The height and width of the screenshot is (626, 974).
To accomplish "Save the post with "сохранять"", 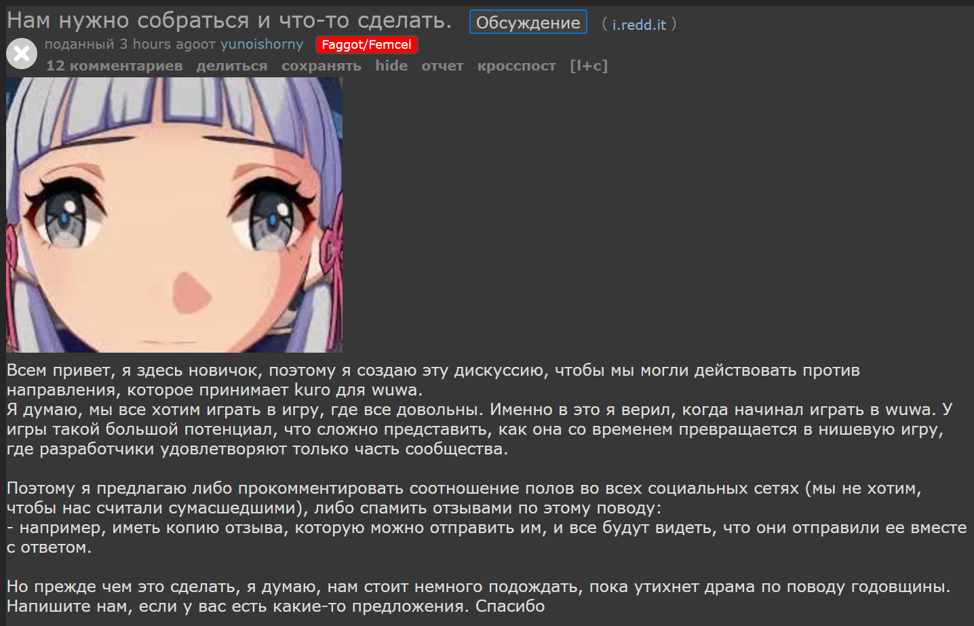I will 322,66.
